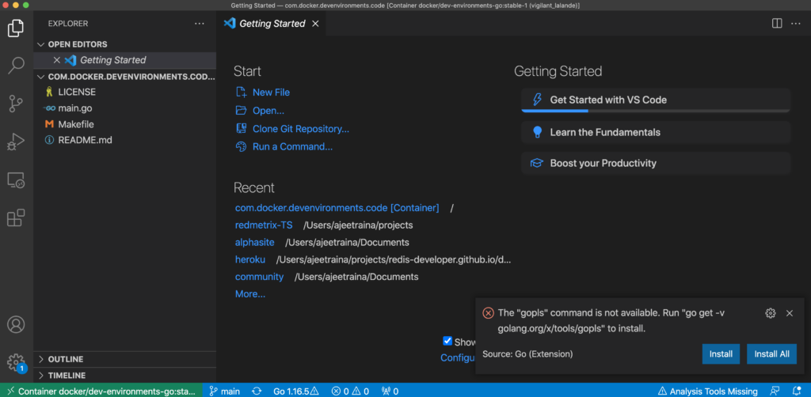Open Manage gear icon with update badge
This screenshot has width=811, height=397.
[x=16, y=362]
